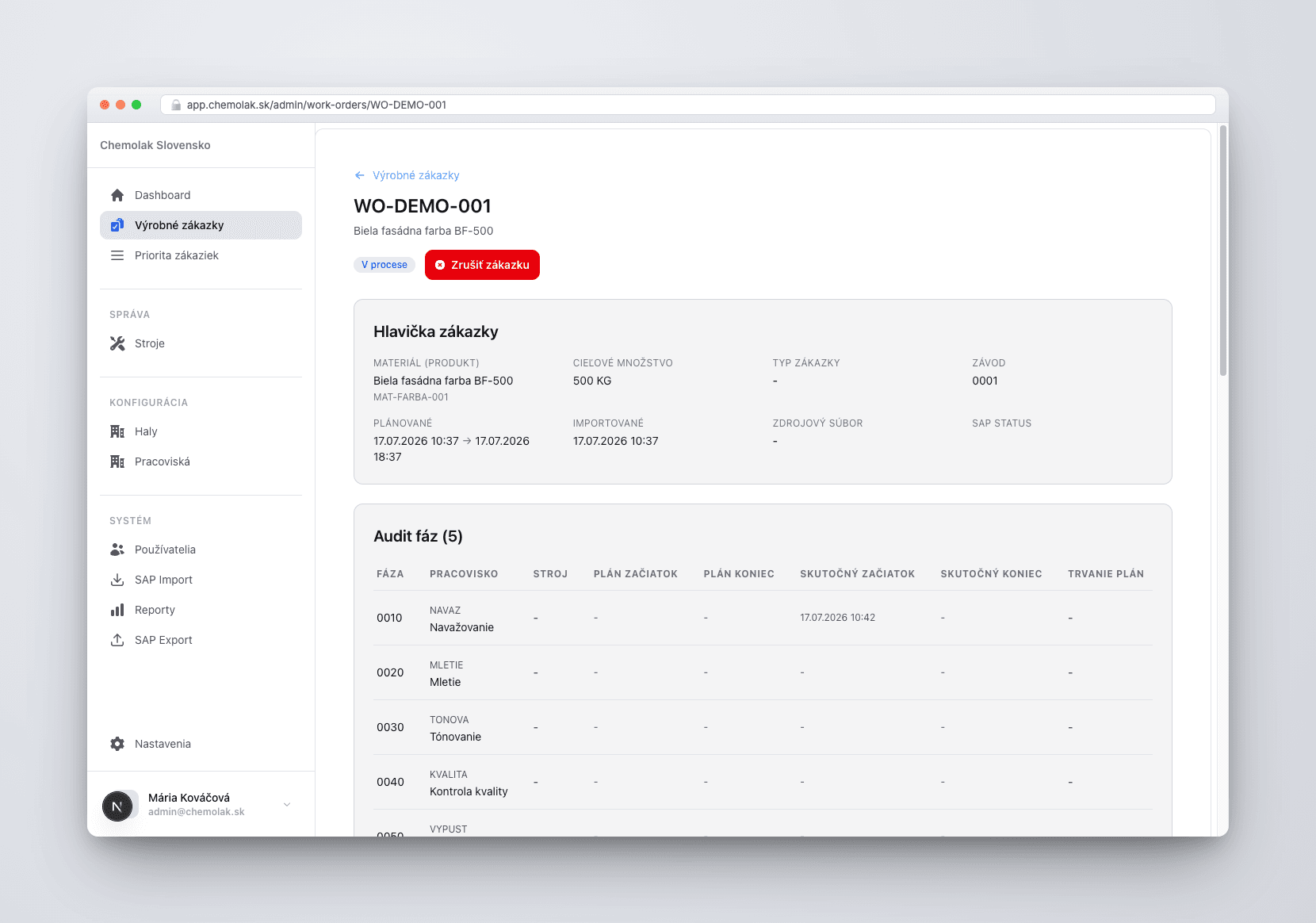Screen dimensions: 1316x923
Task: Cancel order with Zrušiť zákazku button
Action: [482, 265]
